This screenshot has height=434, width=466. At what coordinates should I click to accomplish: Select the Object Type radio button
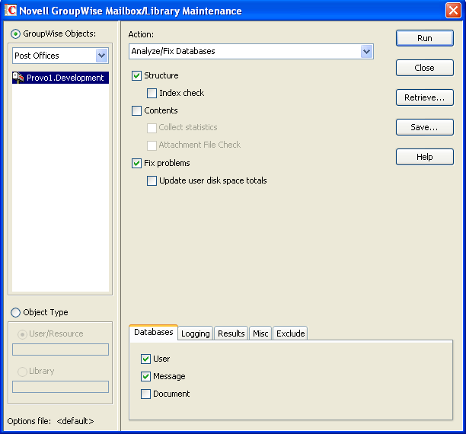[16, 313]
